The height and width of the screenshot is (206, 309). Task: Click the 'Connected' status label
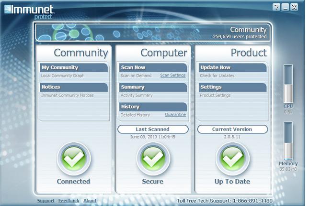pyautogui.click(x=73, y=181)
